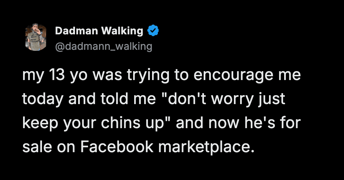Click the @dadmann_walking handle
The height and width of the screenshot is (180, 344).
click(x=104, y=46)
